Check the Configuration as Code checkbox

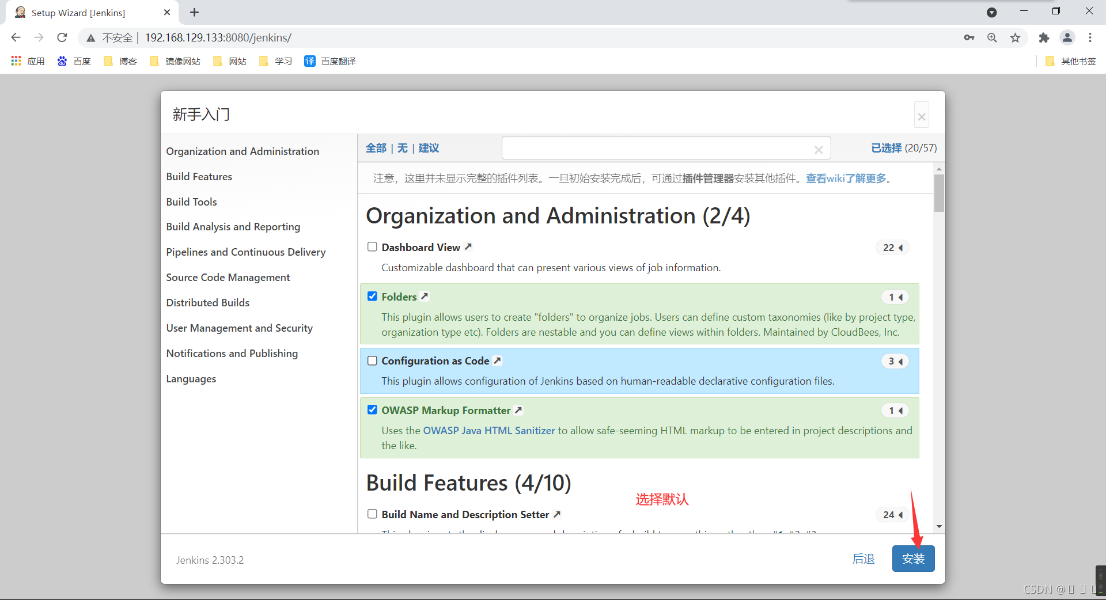372,360
